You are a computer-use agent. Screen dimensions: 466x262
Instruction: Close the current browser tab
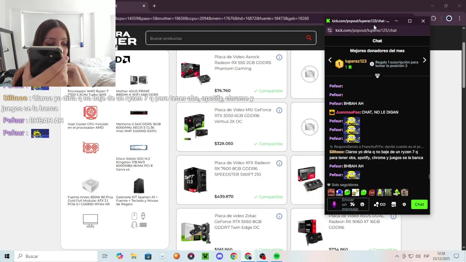144,6
